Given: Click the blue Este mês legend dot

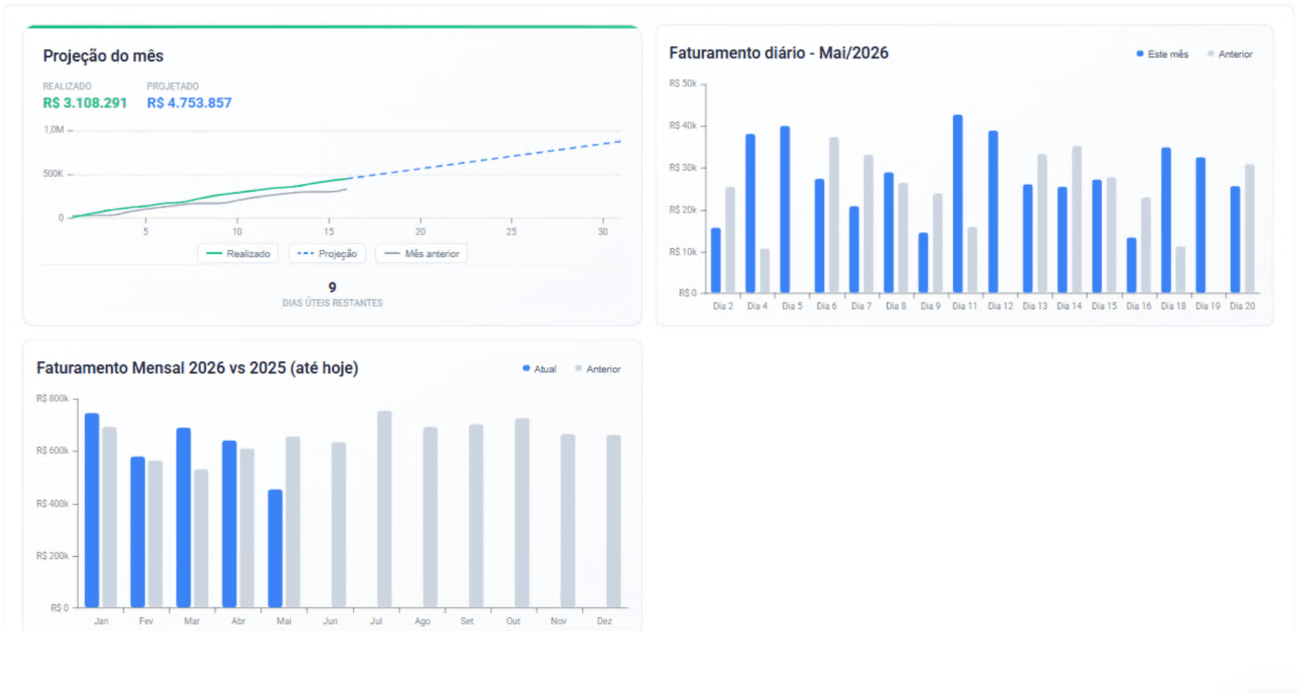Looking at the screenshot, I should [1140, 53].
